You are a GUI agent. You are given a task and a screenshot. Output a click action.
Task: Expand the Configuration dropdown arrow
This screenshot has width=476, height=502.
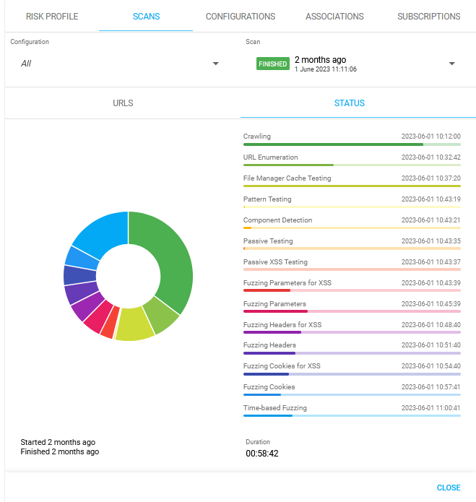[215, 64]
